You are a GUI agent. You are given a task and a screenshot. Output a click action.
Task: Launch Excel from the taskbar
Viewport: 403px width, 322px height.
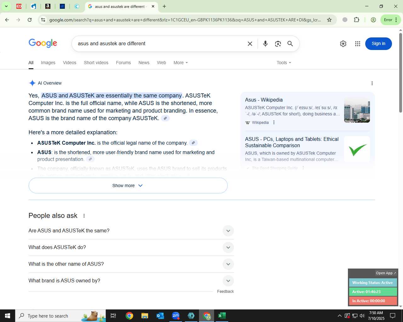[222, 316]
